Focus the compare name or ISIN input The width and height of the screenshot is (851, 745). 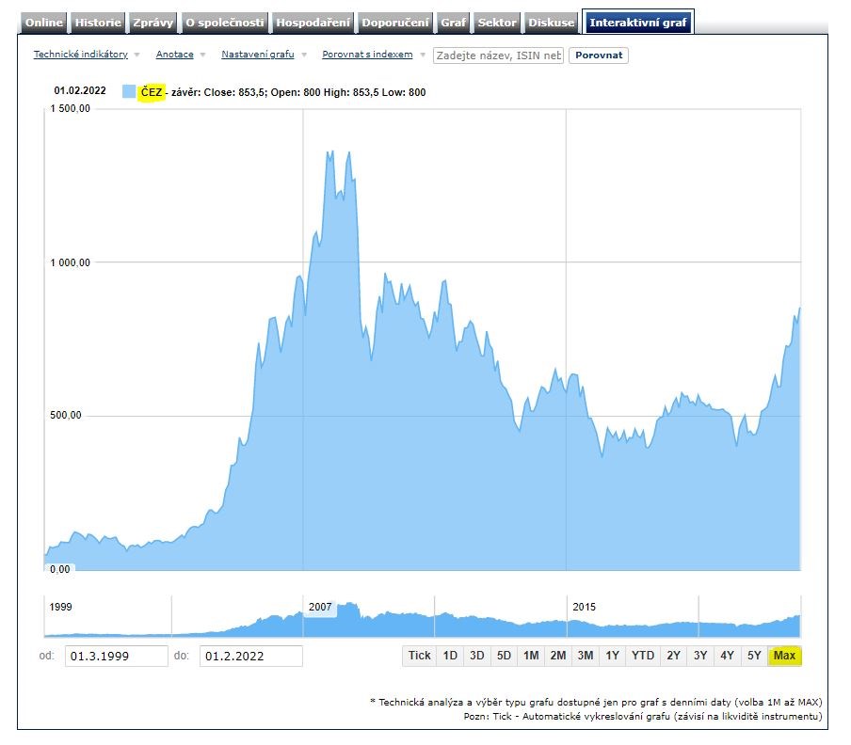[498, 55]
